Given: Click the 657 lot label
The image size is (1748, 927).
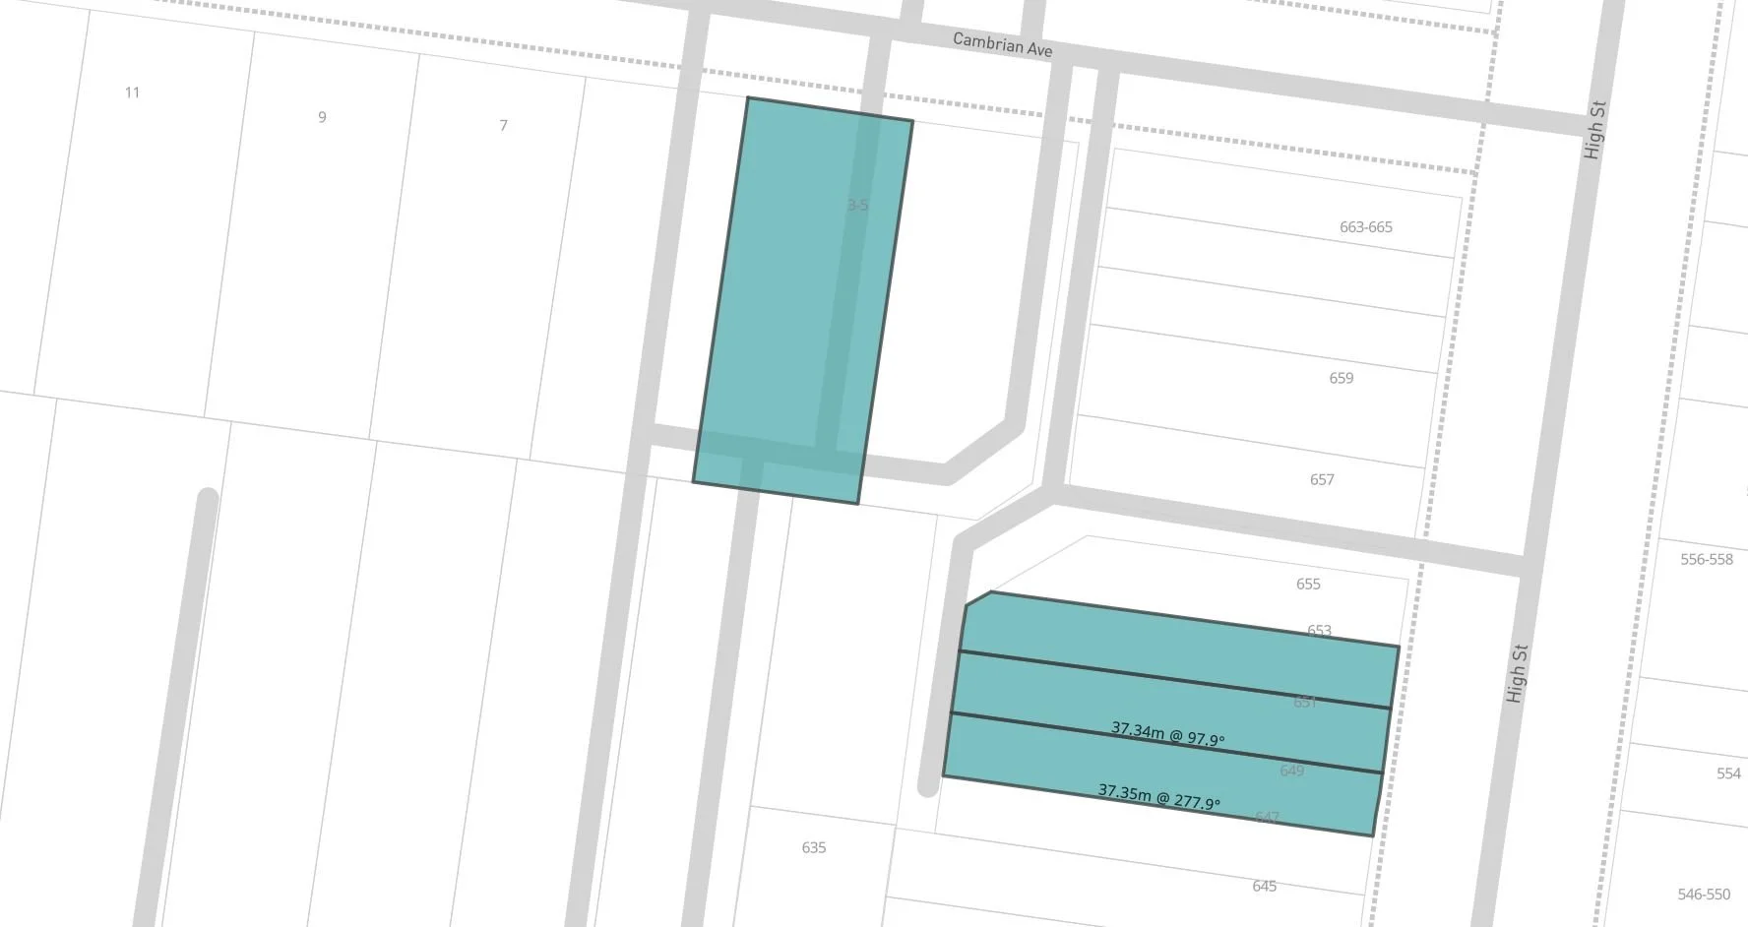Looking at the screenshot, I should click(x=1322, y=480).
